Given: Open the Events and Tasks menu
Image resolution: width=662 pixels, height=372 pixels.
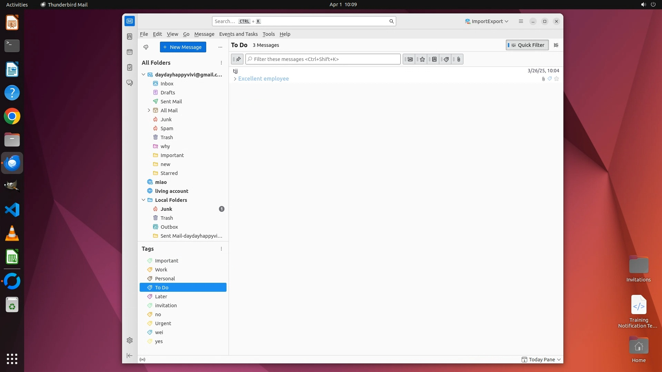Looking at the screenshot, I should pyautogui.click(x=238, y=34).
